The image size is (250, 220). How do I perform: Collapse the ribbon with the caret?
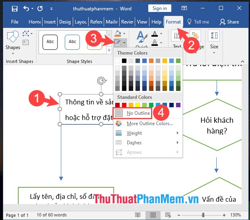click(242, 61)
